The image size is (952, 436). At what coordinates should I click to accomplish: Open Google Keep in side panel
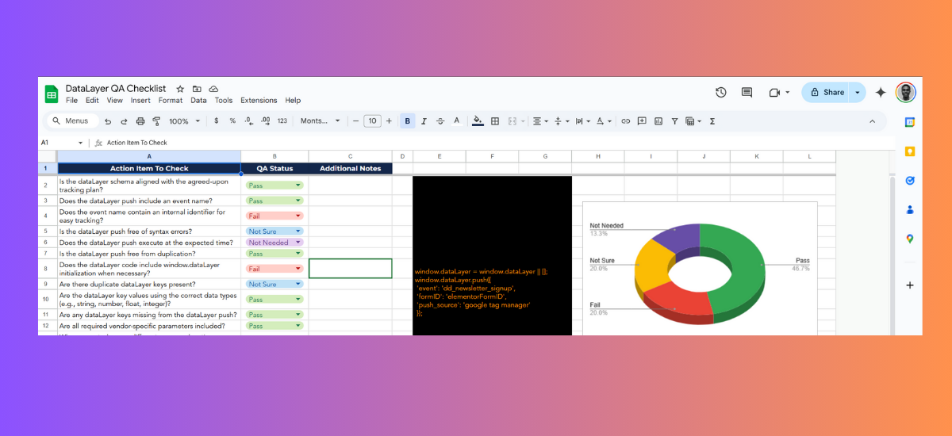click(910, 151)
